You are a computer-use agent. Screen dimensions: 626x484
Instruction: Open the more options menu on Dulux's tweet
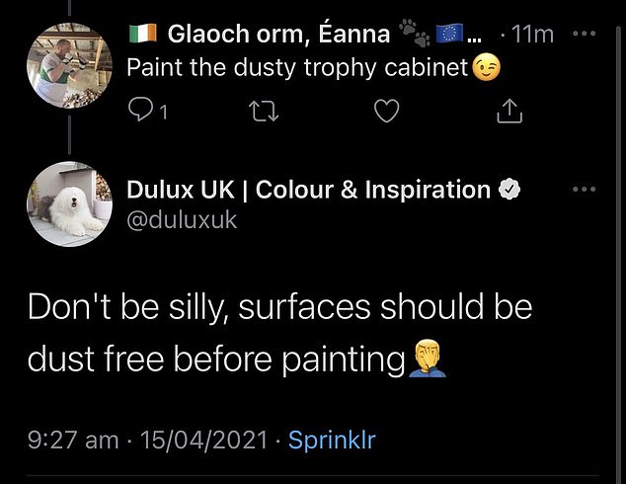pyautogui.click(x=585, y=190)
